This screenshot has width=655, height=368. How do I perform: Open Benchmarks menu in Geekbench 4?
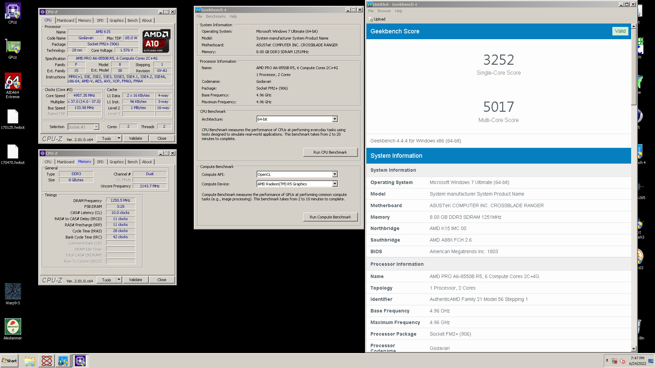point(216,16)
